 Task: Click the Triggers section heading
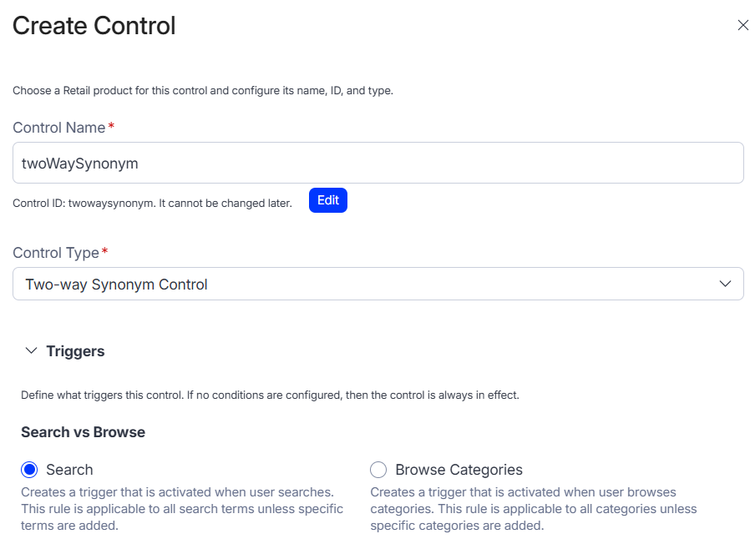pyautogui.click(x=75, y=351)
